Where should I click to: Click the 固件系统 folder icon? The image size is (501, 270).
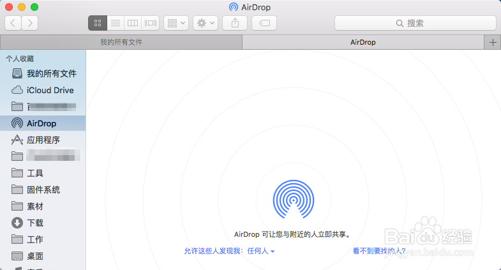tap(17, 190)
